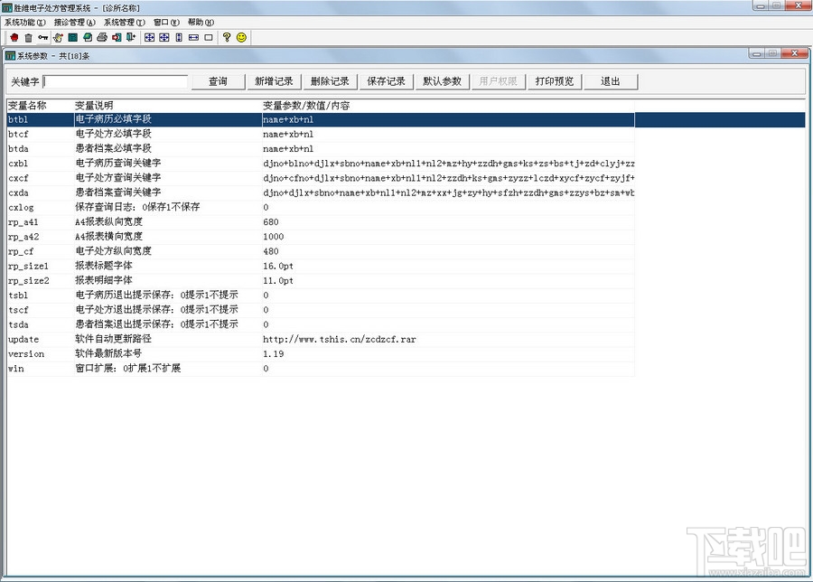
Task: Click the 删除记录 button
Action: coord(330,81)
